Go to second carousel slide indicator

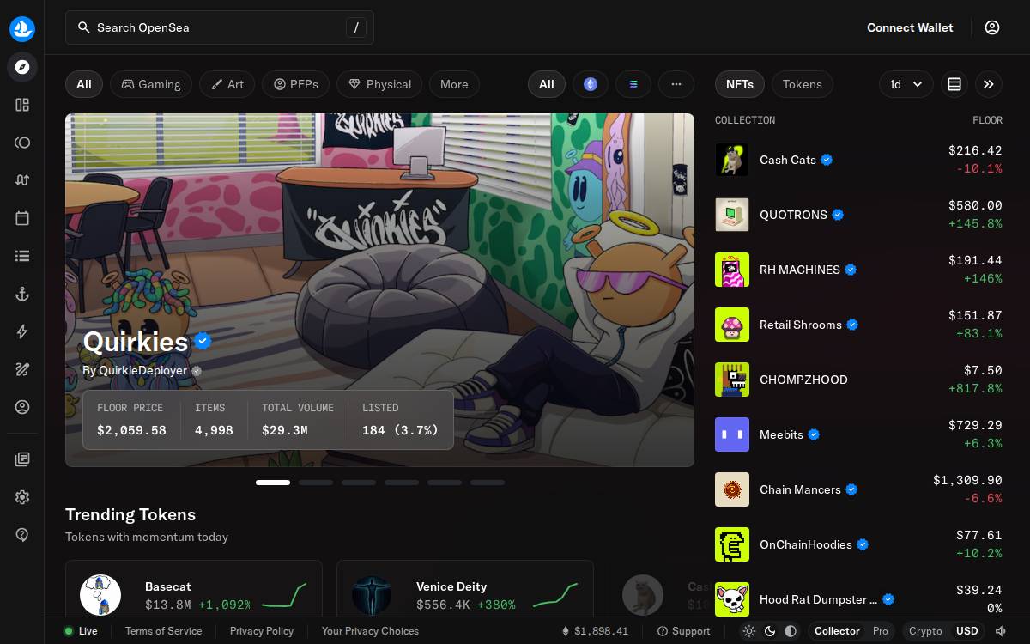tap(316, 483)
